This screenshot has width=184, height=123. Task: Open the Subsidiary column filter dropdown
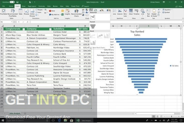(77, 29)
